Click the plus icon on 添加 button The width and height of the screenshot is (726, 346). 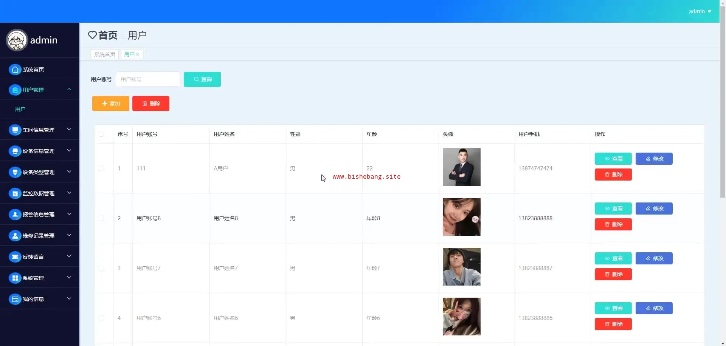104,103
